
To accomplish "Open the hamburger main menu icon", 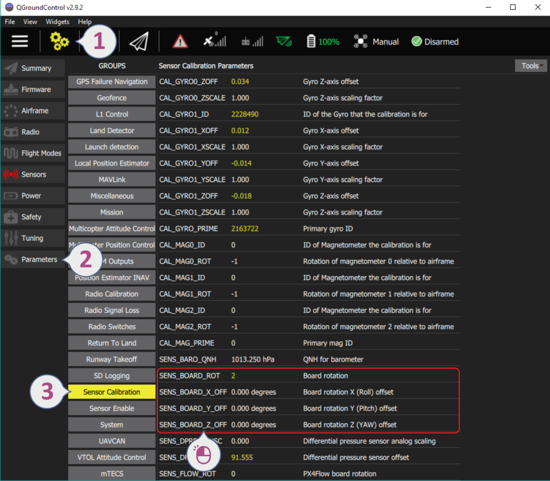I will 20,41.
